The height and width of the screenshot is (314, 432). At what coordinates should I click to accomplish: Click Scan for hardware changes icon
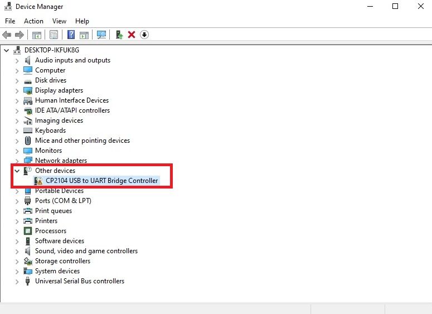[x=101, y=35]
